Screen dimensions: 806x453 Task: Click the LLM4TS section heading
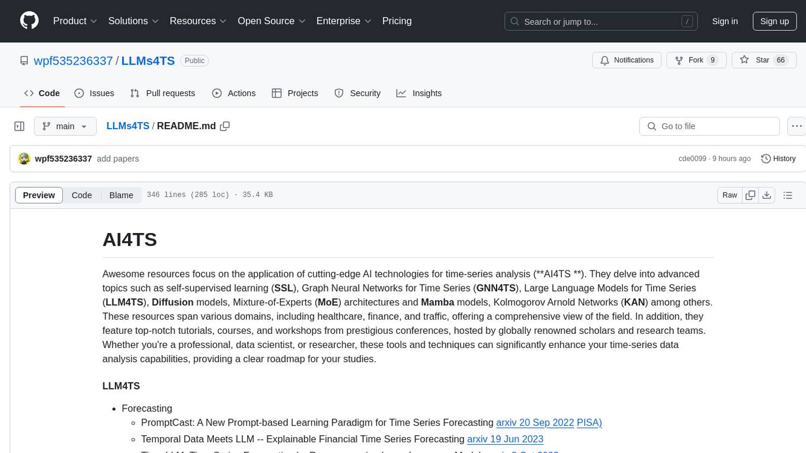click(x=121, y=386)
